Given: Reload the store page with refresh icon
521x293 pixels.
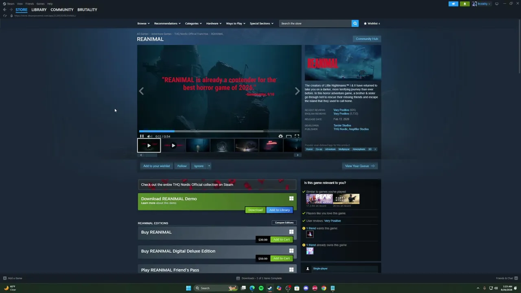Looking at the screenshot, I should pos(5,16).
